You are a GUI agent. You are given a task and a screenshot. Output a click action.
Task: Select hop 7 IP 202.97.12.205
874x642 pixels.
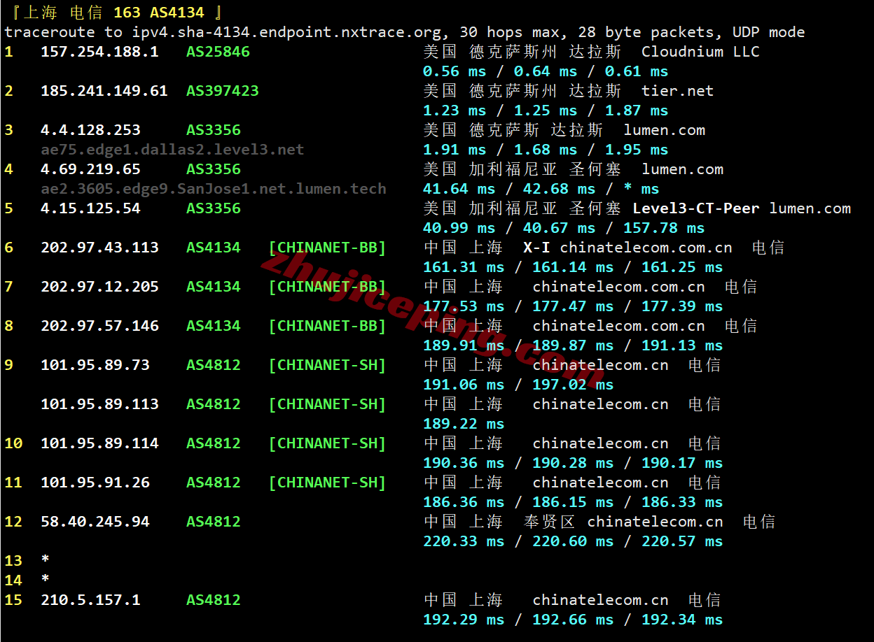point(99,287)
